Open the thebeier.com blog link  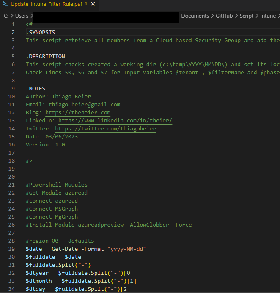click(x=78, y=113)
